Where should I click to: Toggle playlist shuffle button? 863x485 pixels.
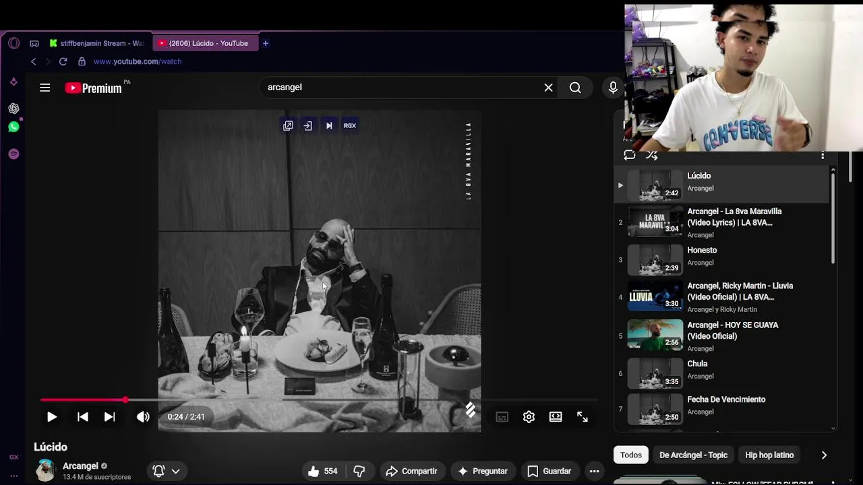click(651, 155)
